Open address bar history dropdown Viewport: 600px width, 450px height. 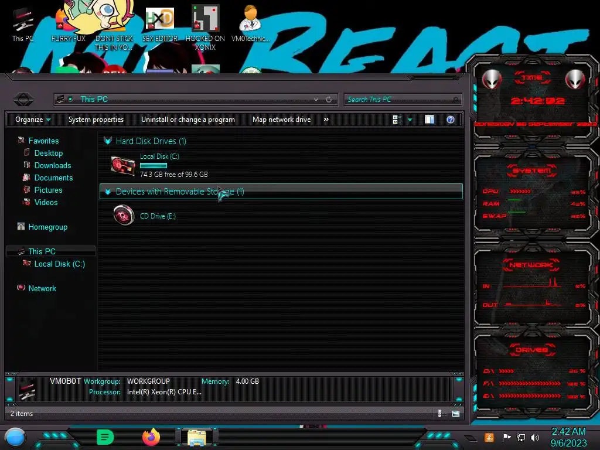316,100
